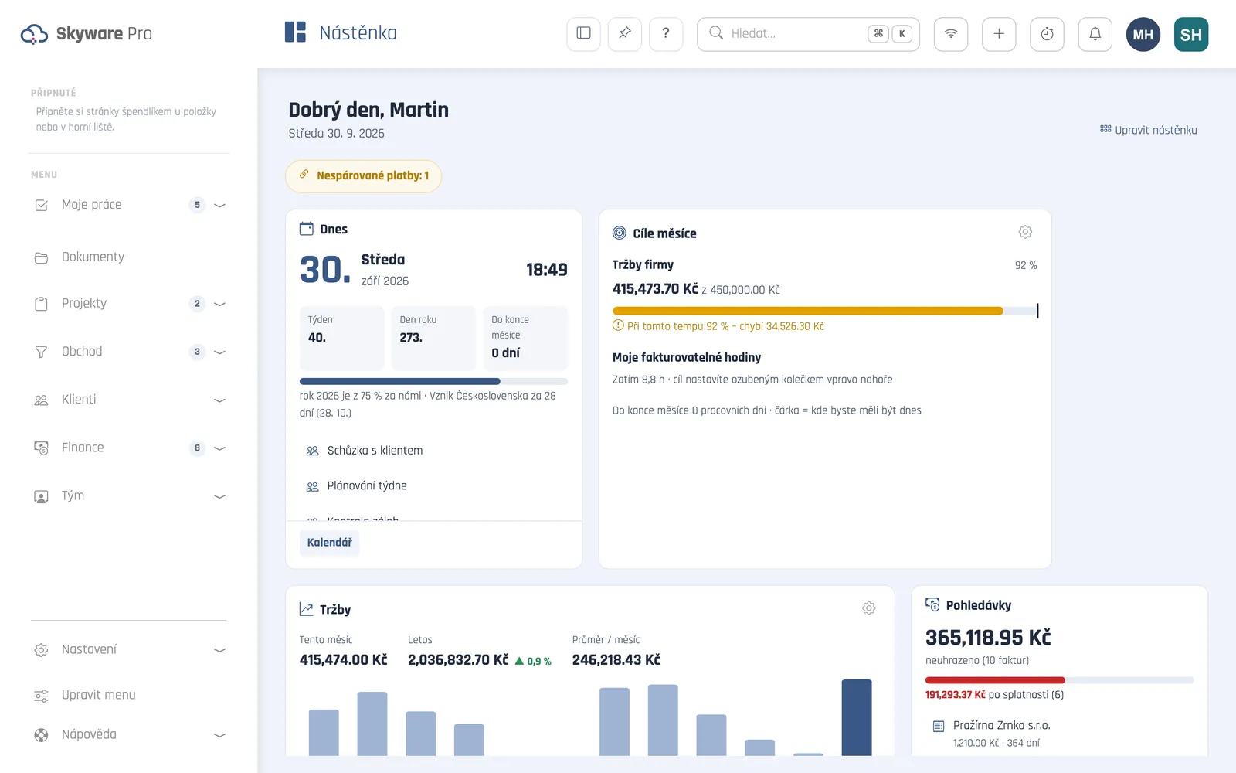
Task: Open the stopwatch timer icon
Action: point(1047,34)
